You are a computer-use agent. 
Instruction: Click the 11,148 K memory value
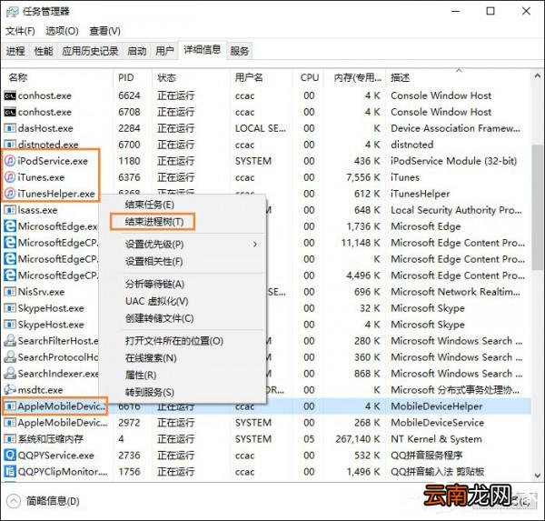[361, 243]
